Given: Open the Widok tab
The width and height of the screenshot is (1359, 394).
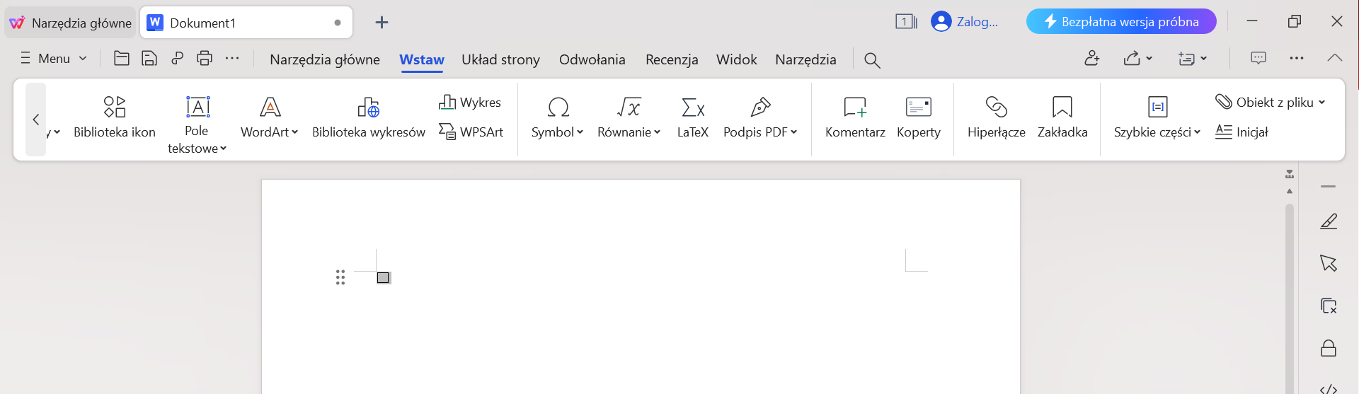Looking at the screenshot, I should [x=737, y=59].
